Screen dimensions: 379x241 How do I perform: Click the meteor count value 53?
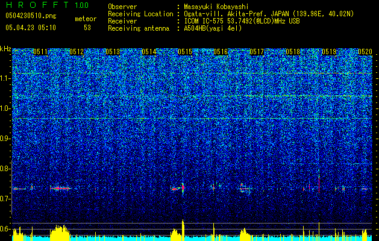(x=87, y=28)
